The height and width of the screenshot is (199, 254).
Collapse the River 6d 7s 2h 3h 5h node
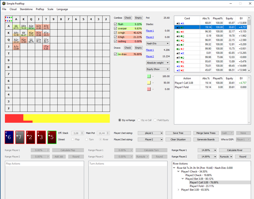click(174, 168)
